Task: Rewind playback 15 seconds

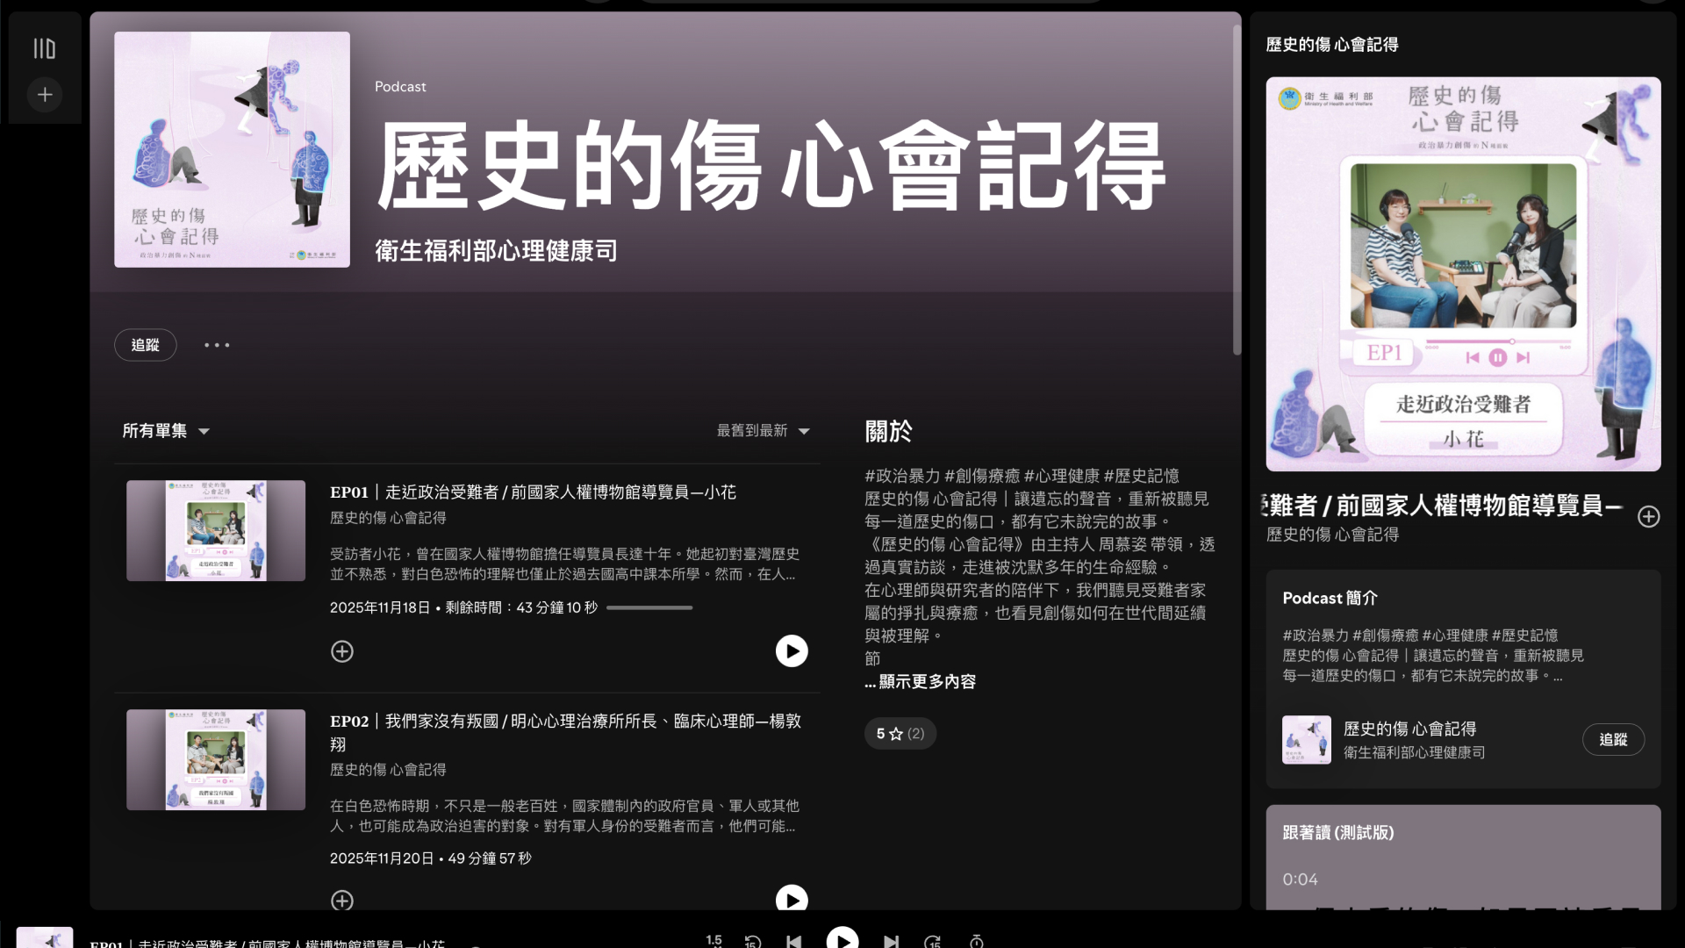Action: [x=753, y=941]
